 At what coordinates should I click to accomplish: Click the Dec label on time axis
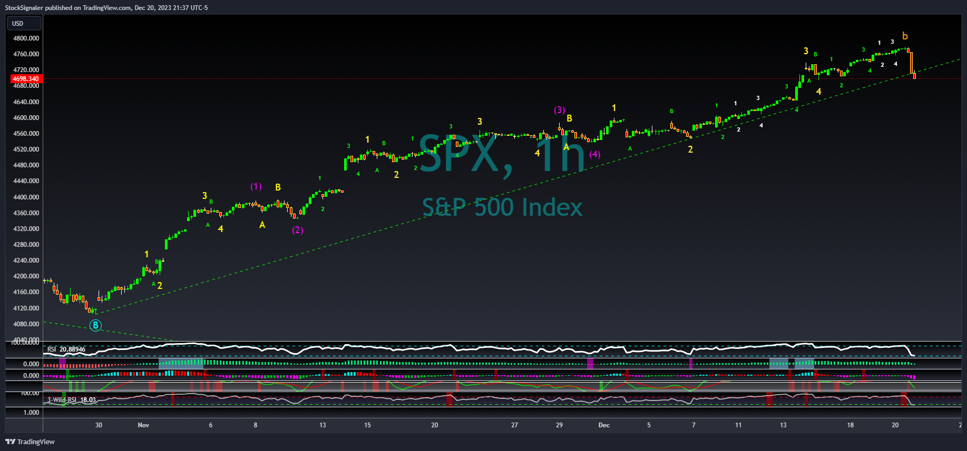604,425
